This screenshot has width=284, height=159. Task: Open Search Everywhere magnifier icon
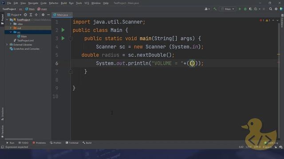click(271, 9)
